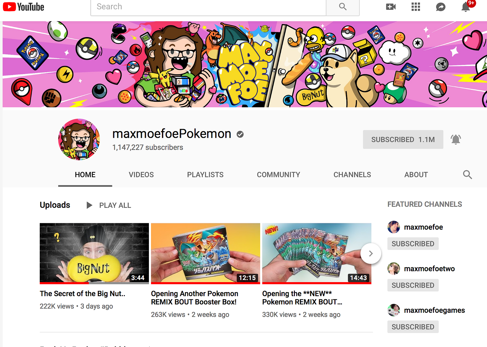487x347 pixels.
Task: Click title 'The Secret of the Big Nut..'
Action: point(82,294)
